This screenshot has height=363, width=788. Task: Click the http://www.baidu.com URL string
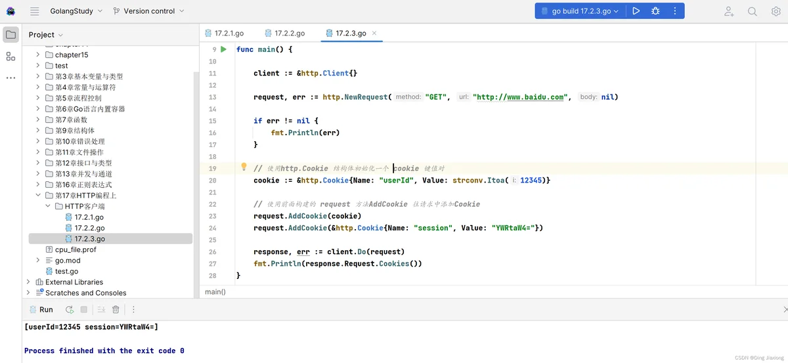tap(521, 97)
